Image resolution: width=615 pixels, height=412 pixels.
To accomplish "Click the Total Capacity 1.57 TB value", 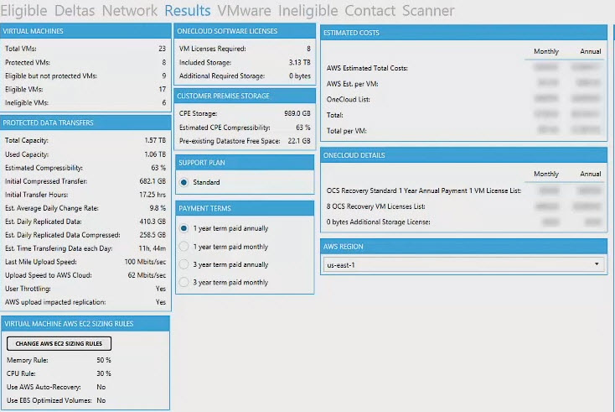I will (155, 140).
